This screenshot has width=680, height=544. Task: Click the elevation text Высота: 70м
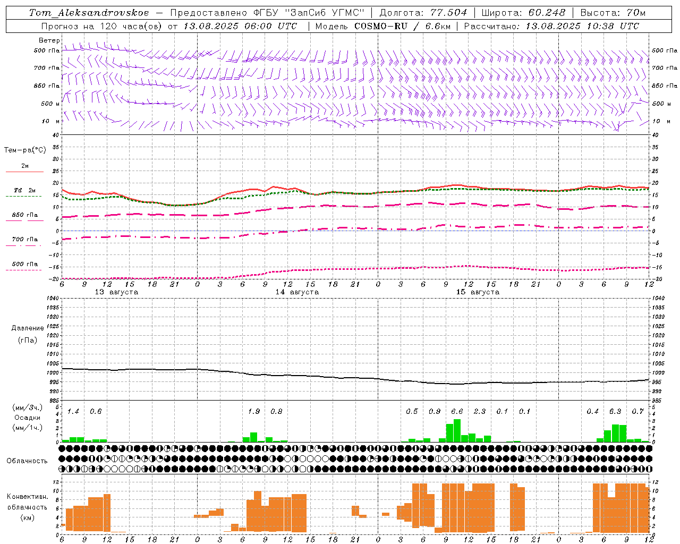pos(613,13)
